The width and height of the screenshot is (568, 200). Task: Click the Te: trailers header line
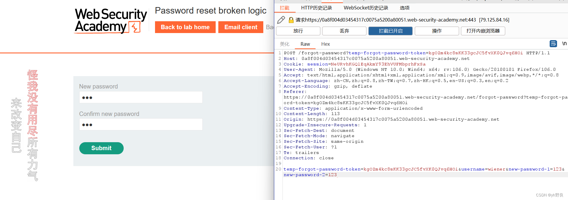coord(301,153)
